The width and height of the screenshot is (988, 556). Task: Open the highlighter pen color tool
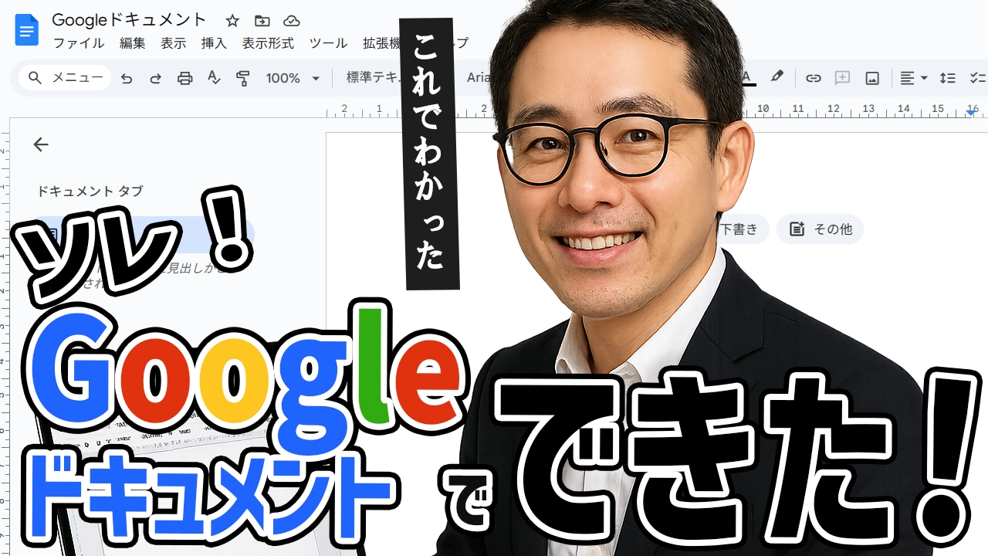777,77
